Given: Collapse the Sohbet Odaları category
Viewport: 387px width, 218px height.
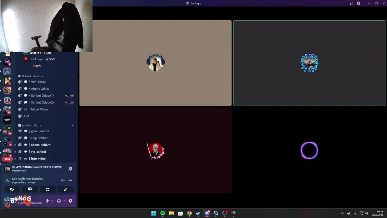Looking at the screenshot, I should pyautogui.click(x=31, y=76).
